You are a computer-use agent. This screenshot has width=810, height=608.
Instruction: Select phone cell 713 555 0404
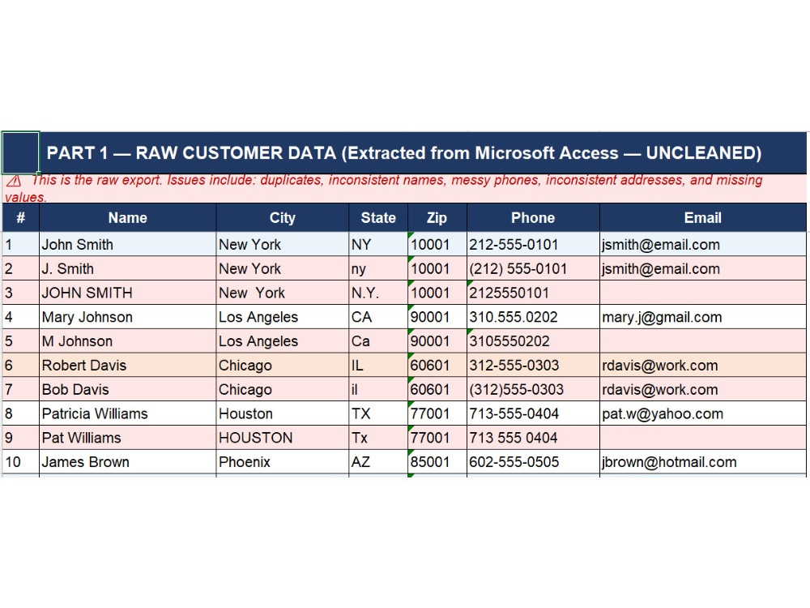(x=533, y=438)
